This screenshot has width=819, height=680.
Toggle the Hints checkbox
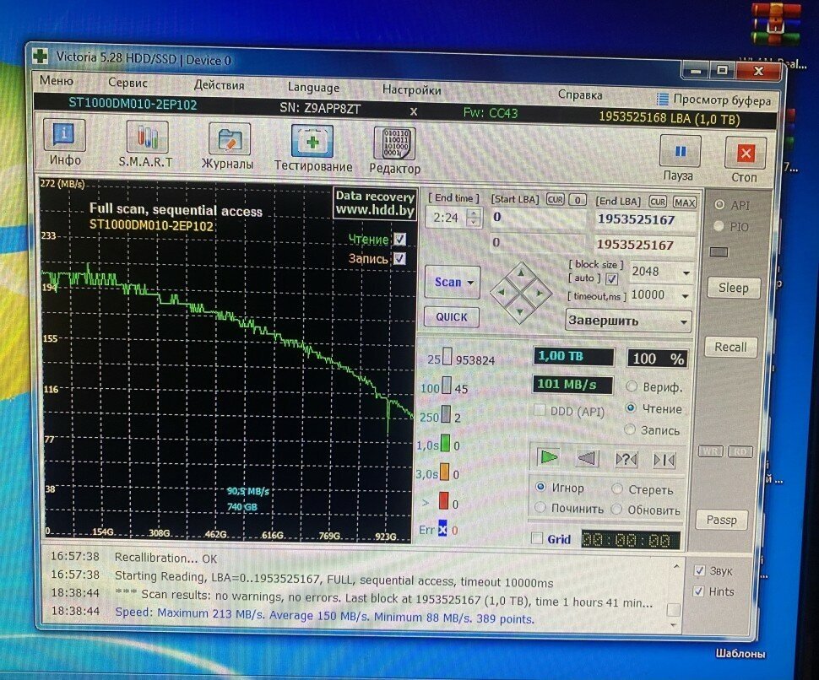tap(698, 591)
